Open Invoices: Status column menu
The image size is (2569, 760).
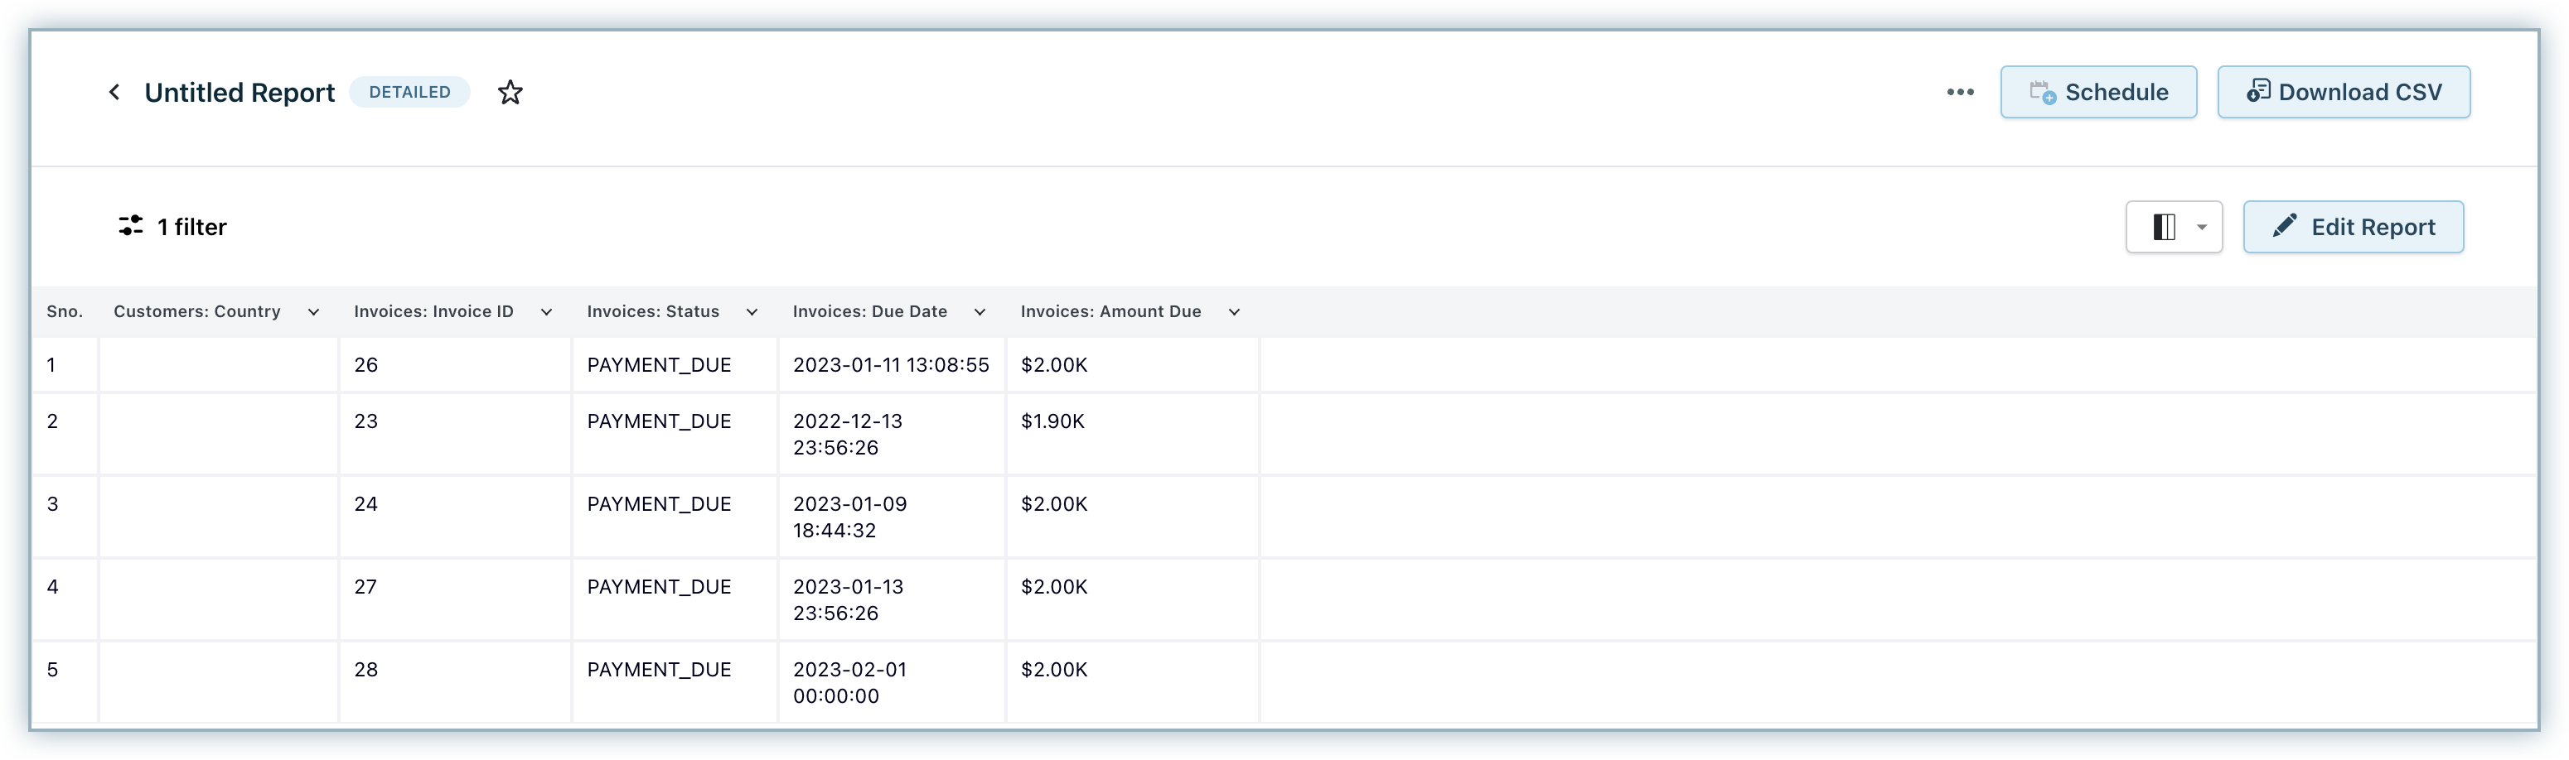[x=752, y=313]
